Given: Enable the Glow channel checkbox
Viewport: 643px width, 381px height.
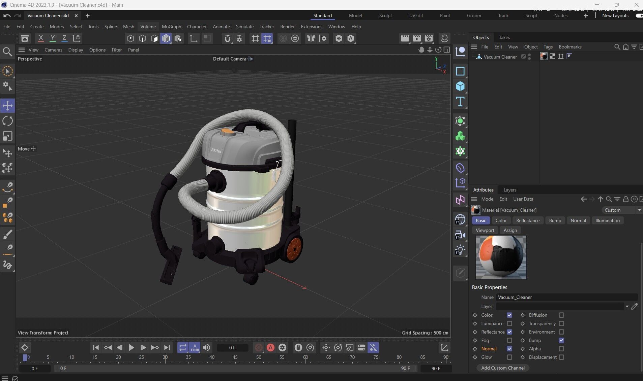Looking at the screenshot, I should coord(509,357).
